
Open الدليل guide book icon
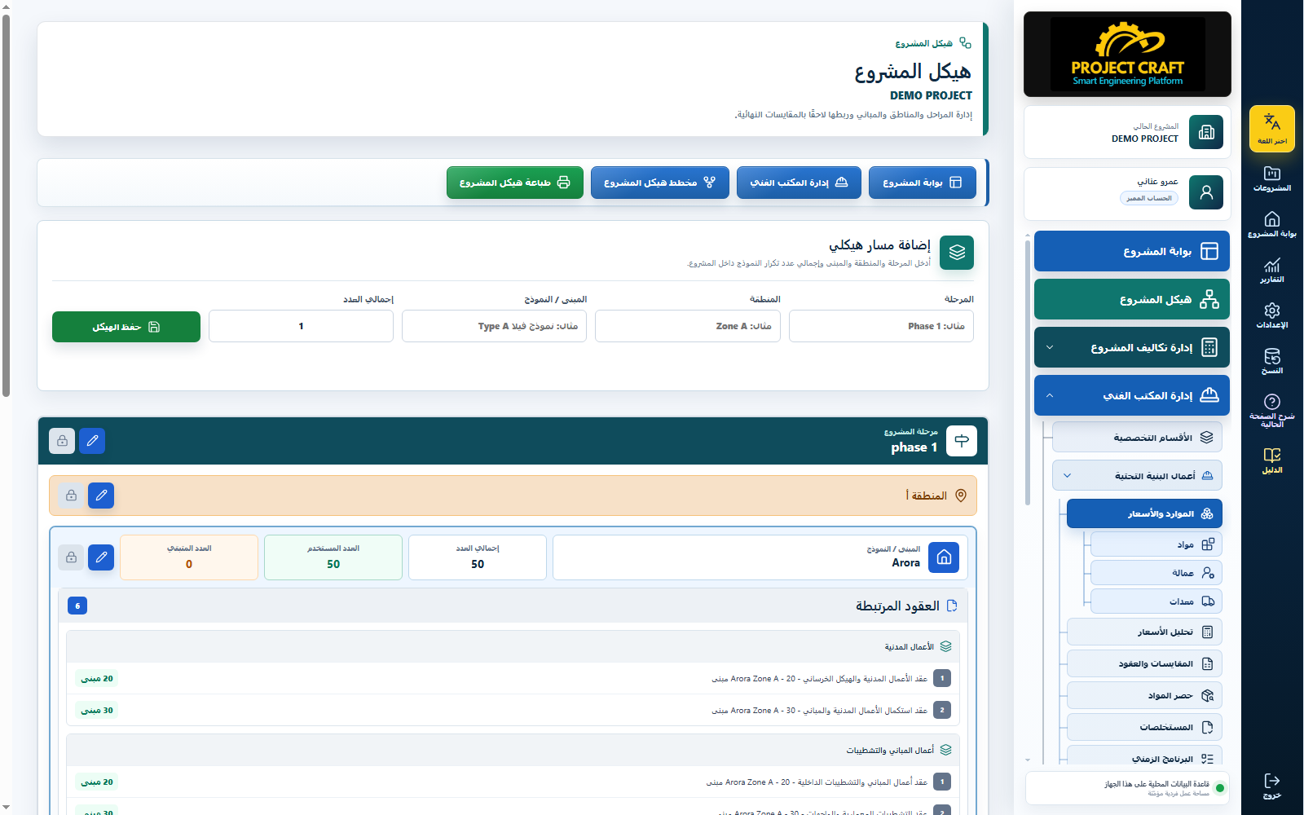tap(1271, 461)
